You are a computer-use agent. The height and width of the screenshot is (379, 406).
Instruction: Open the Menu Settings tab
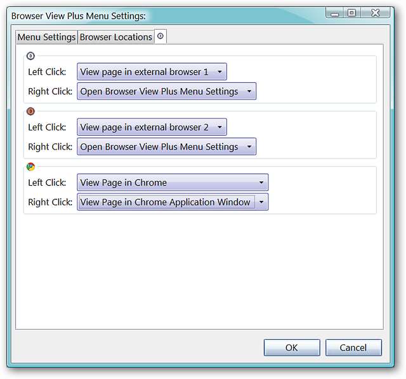(x=46, y=37)
